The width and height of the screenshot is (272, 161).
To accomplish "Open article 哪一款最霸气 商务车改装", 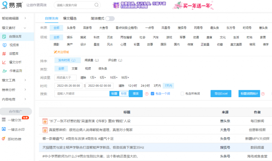I will point(78,139).
